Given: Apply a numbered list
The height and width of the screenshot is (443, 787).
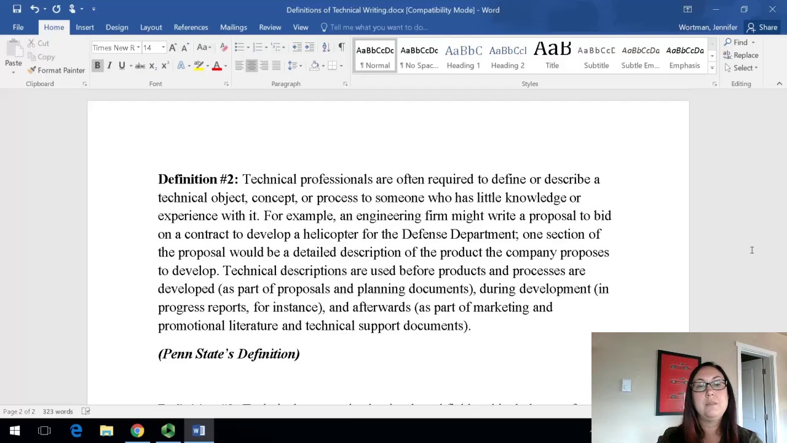Looking at the screenshot, I should (257, 47).
